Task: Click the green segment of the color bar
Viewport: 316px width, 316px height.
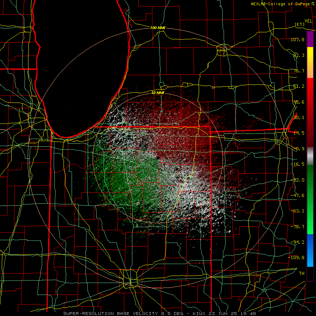Action: coord(310,199)
